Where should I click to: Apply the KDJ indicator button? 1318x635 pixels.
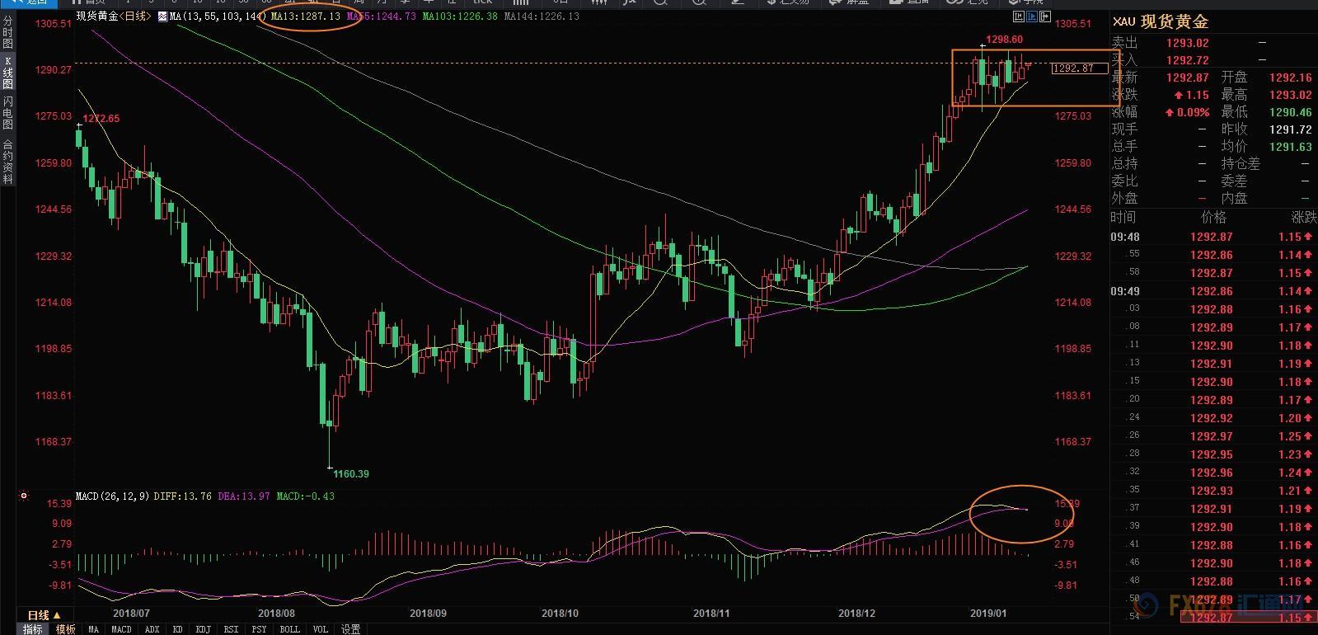pyautogui.click(x=203, y=629)
